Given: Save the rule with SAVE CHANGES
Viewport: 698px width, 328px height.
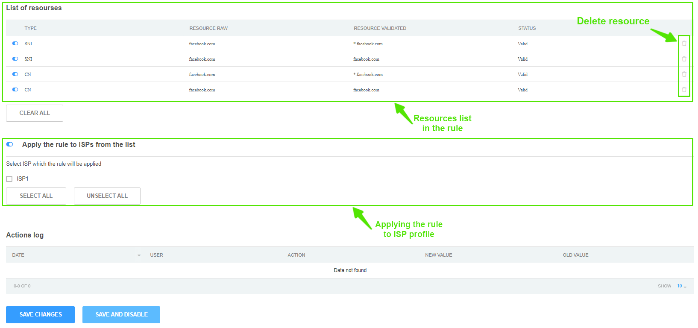Looking at the screenshot, I should 41,315.
